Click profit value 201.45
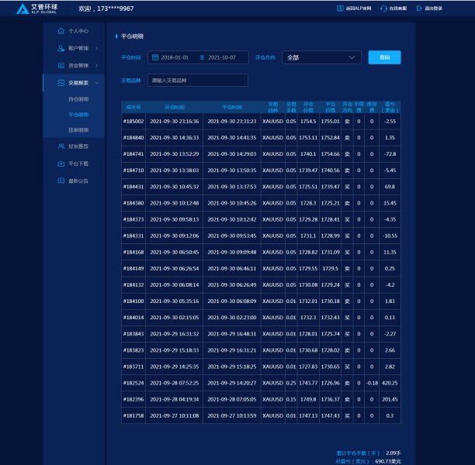 [390, 399]
